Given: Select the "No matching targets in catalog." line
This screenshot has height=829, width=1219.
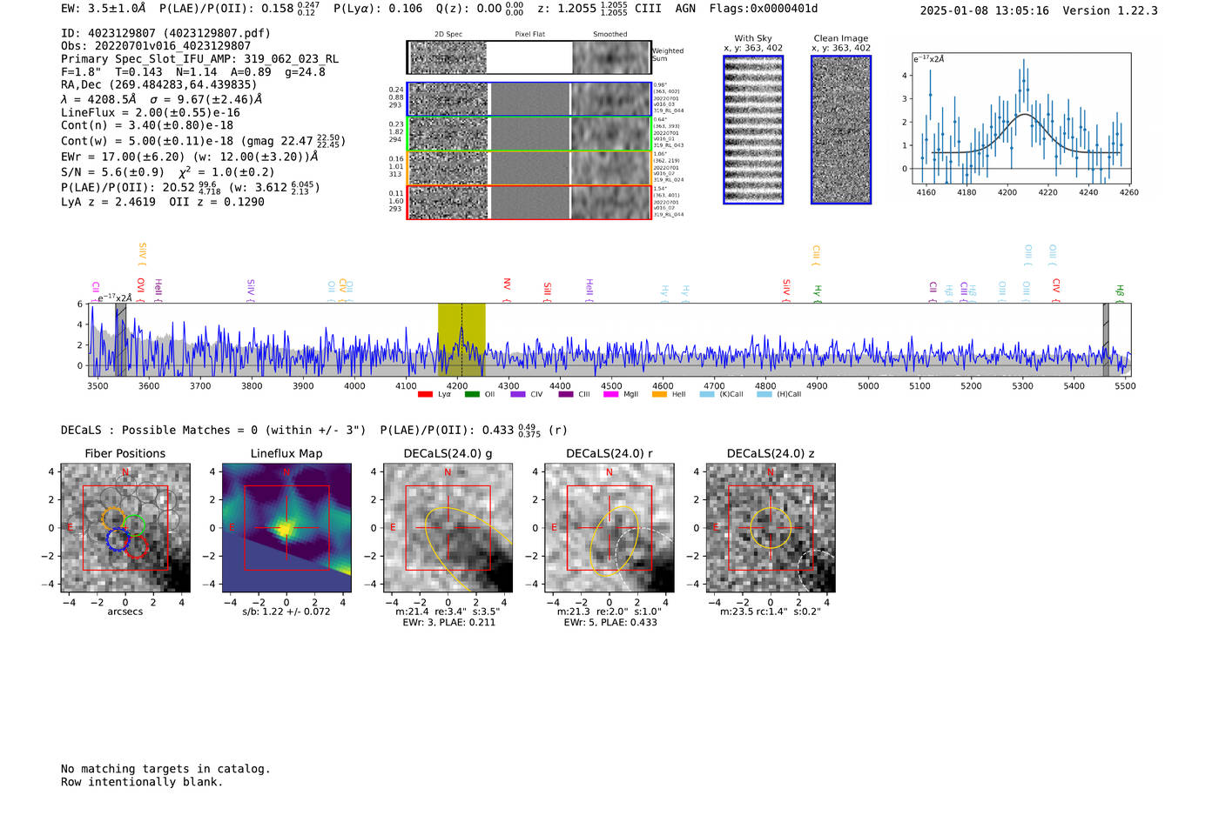Looking at the screenshot, I should click(x=165, y=769).
